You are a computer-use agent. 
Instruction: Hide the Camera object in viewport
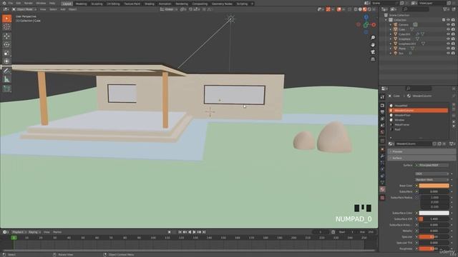(x=448, y=25)
